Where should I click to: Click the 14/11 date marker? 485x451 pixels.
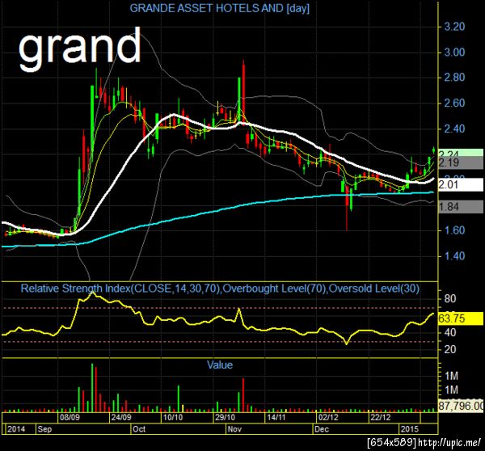[x=276, y=417]
